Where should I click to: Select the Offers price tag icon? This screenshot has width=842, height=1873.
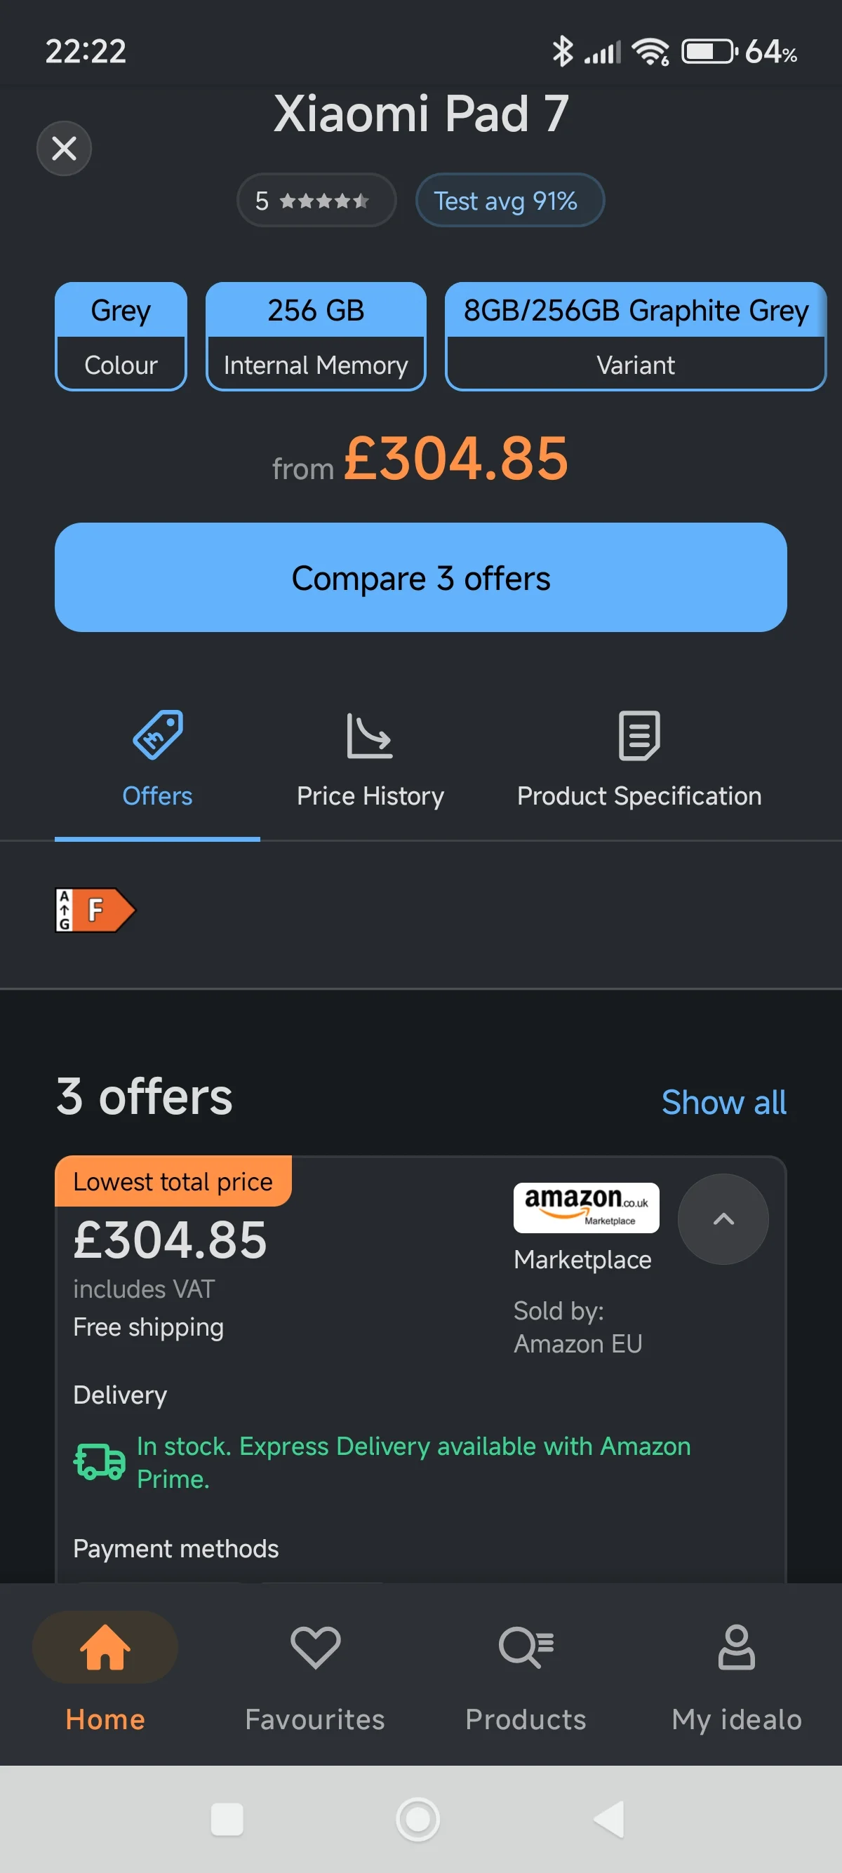[157, 736]
